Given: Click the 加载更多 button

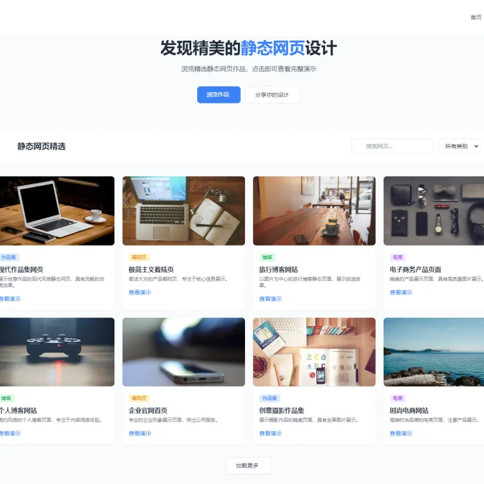Looking at the screenshot, I should pos(249,465).
